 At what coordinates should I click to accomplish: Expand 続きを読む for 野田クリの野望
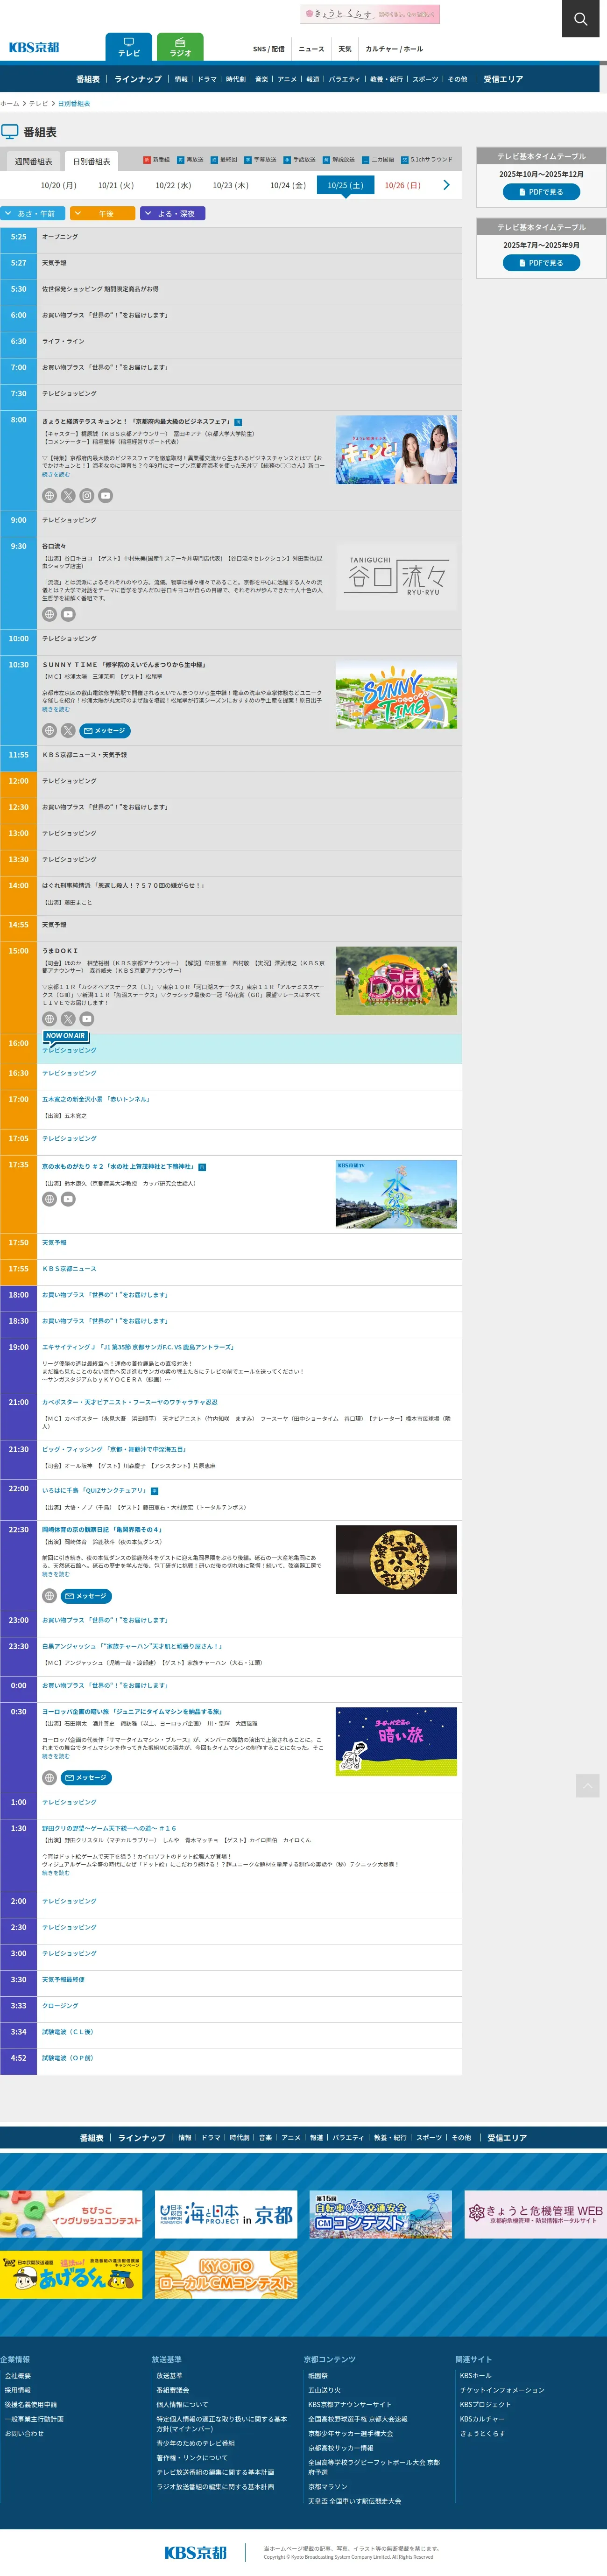(56, 1873)
